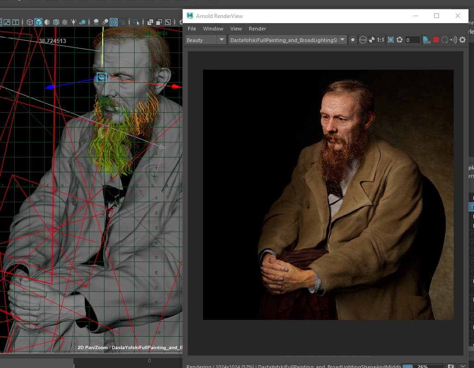The image size is (474, 368).
Task: Click the isolate select cursor icon
Action: (136, 22)
